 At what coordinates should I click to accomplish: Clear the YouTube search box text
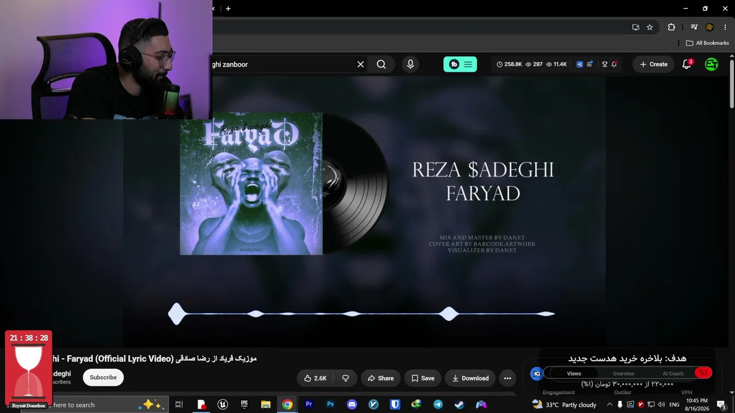coord(361,64)
